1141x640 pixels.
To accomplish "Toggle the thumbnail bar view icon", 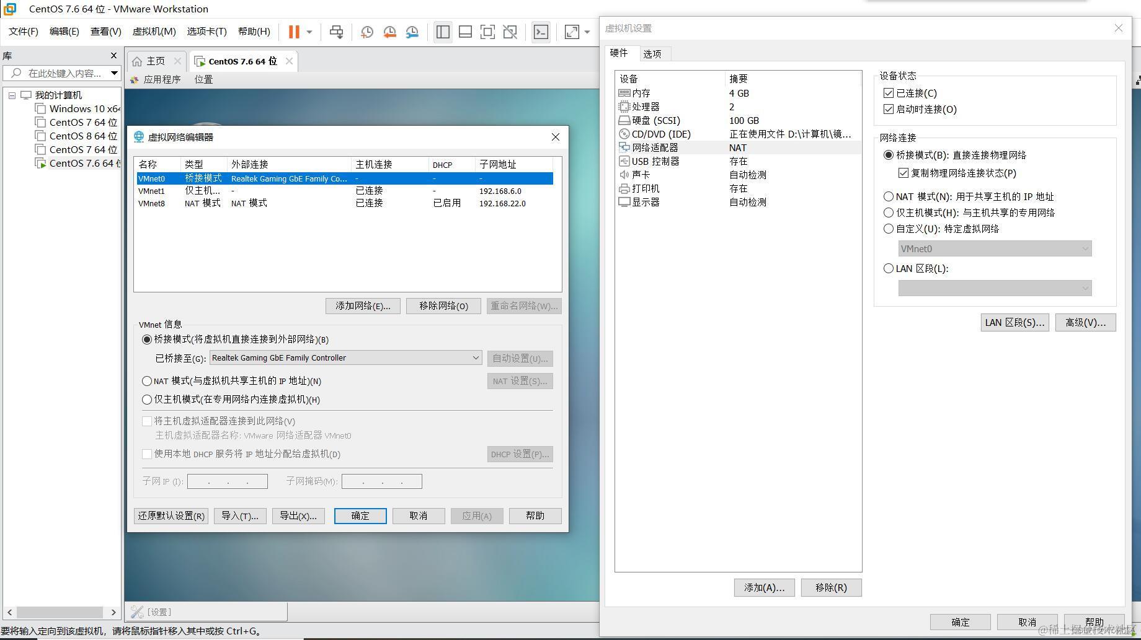I will pos(465,32).
